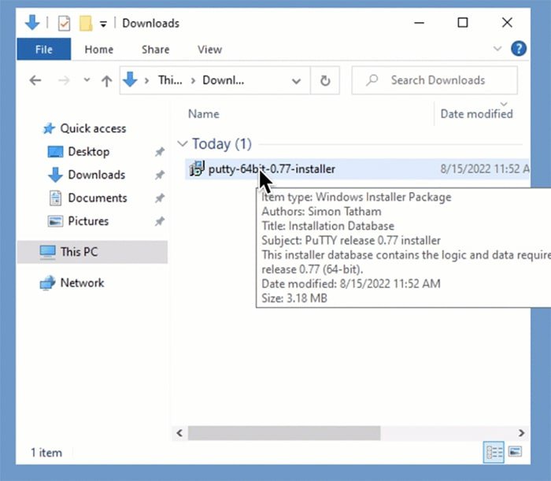Click New Folder icon in title bar
This screenshot has height=481, width=551.
pyautogui.click(x=85, y=23)
